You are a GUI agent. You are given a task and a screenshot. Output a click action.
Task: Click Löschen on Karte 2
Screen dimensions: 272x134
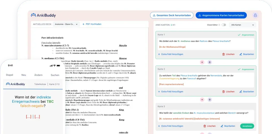[x=228, y=92]
